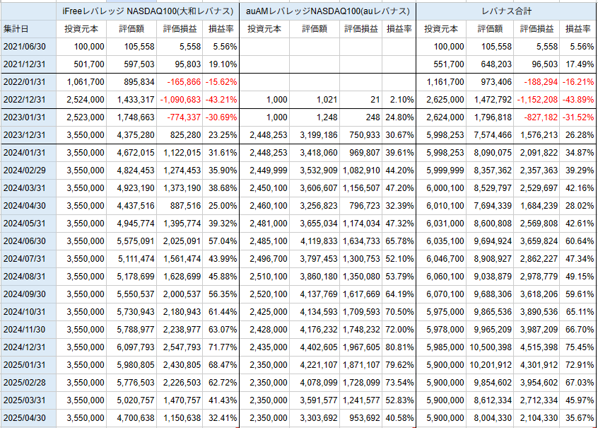Select date cell 2024/06/30
The height and width of the screenshot is (428, 598).
tap(28, 241)
